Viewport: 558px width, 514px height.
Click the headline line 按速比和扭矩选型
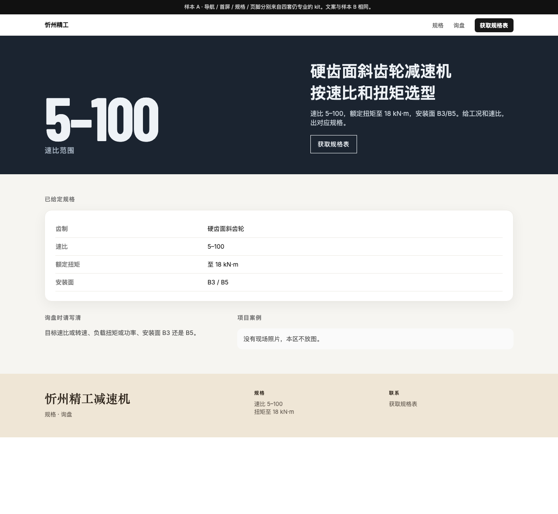[x=373, y=93]
